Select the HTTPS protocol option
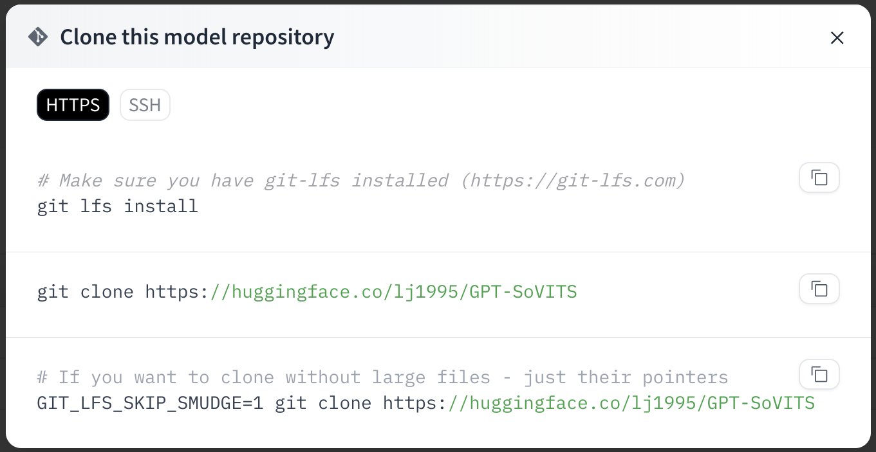Viewport: 876px width, 452px height. click(x=73, y=105)
